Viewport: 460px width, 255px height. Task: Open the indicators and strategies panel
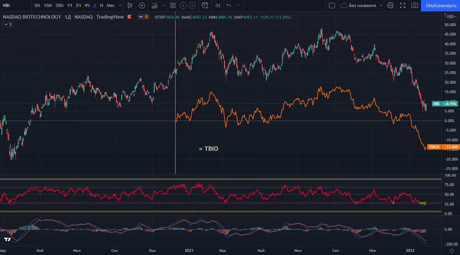[154, 5]
